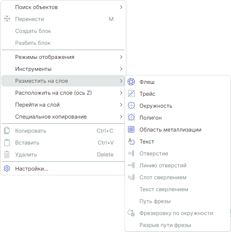Click the Удалить trash icon

tap(7, 155)
